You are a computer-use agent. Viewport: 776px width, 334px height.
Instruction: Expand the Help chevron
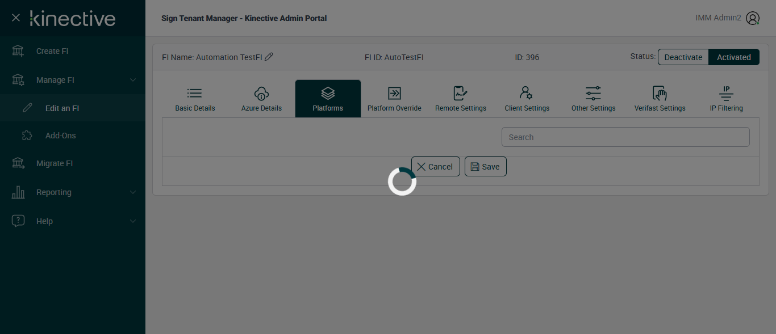[x=133, y=221]
